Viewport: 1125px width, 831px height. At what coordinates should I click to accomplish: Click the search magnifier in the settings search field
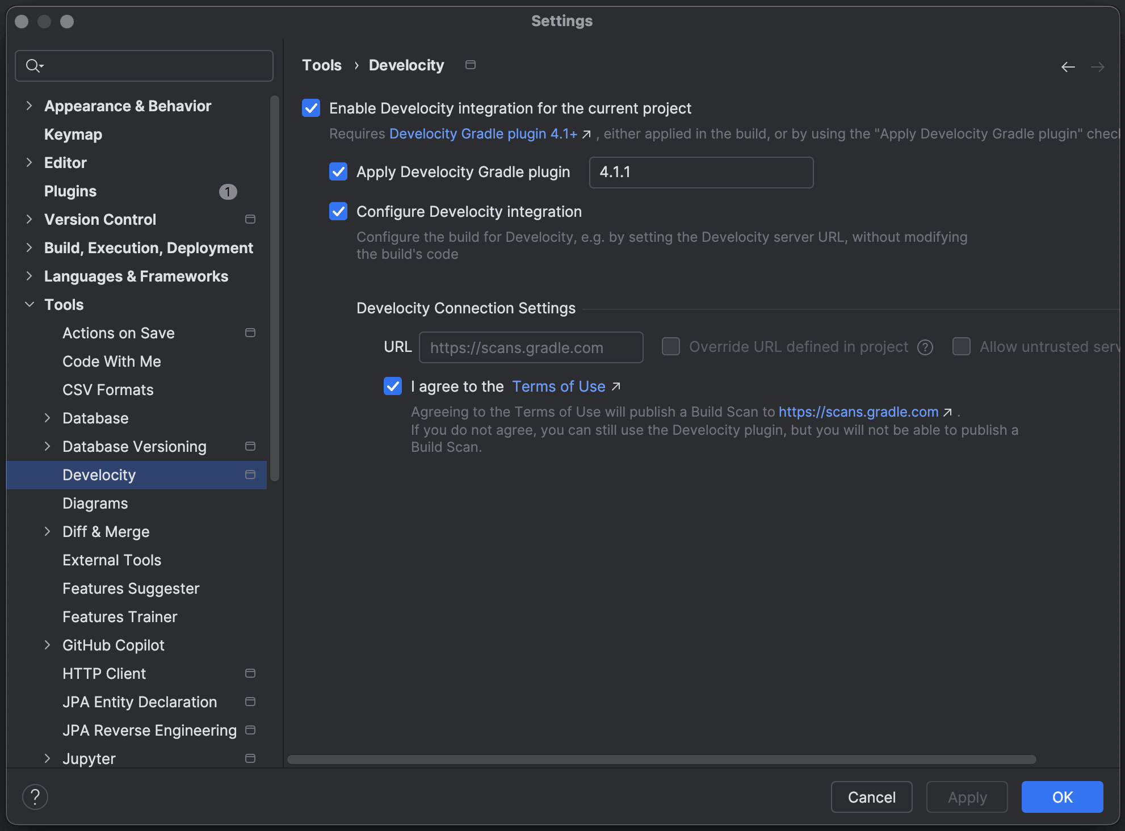(33, 65)
